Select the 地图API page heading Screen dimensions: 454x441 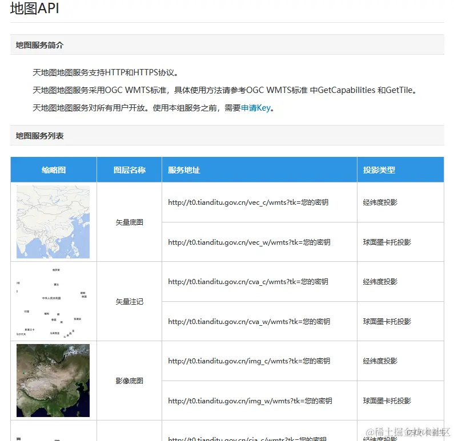click(x=35, y=8)
